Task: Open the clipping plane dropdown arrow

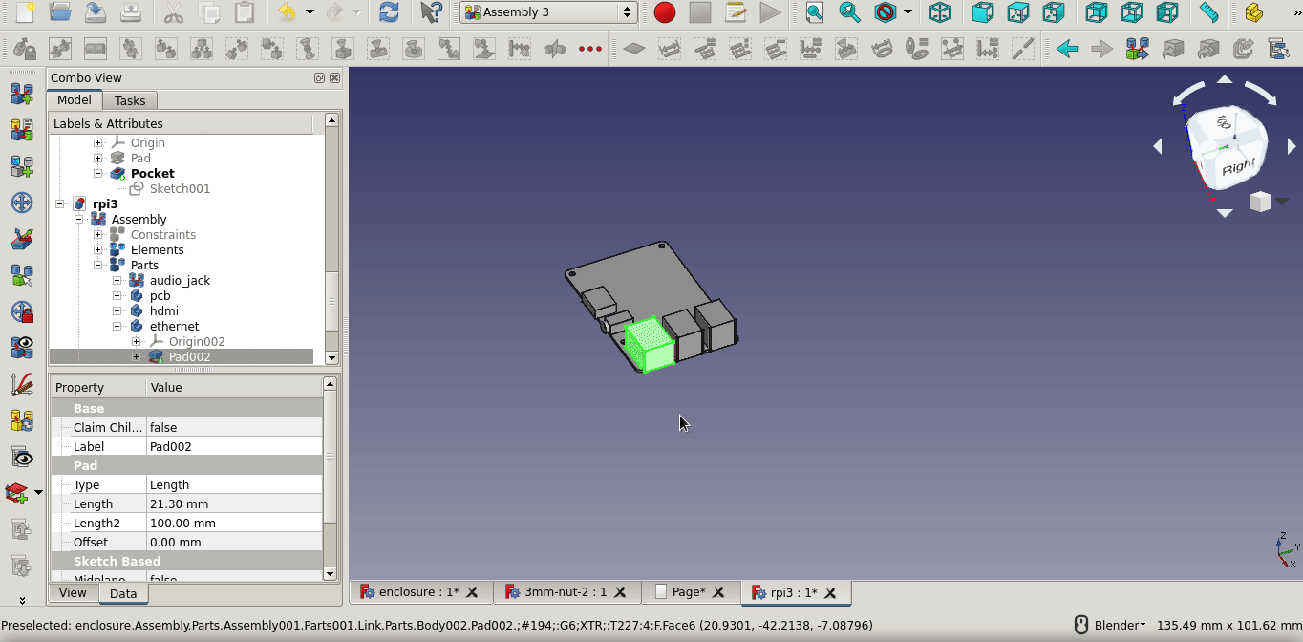Action: point(907,13)
